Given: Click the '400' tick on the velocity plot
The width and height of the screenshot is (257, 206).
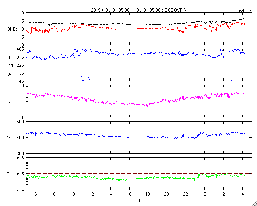Looking at the screenshot, I should point(21,138).
